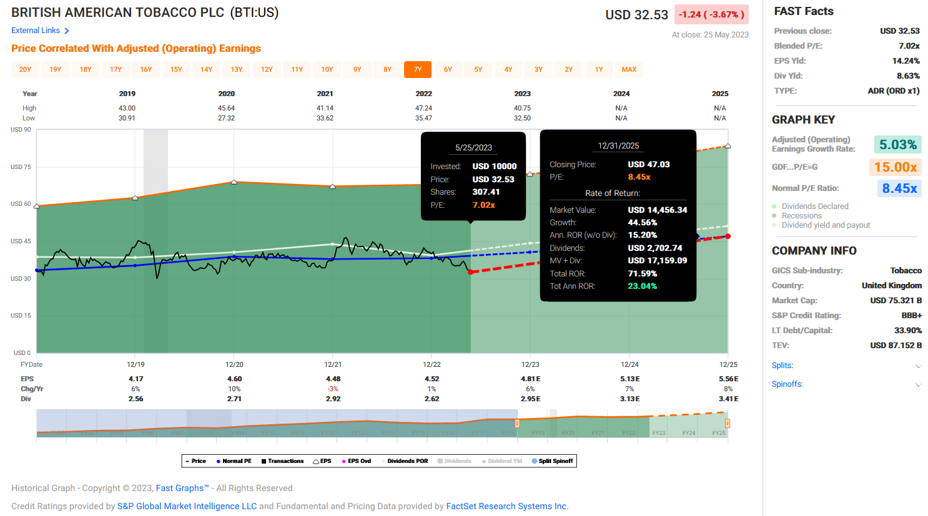928x516 pixels.
Task: Grab the right range slider handle
Action: point(728,424)
